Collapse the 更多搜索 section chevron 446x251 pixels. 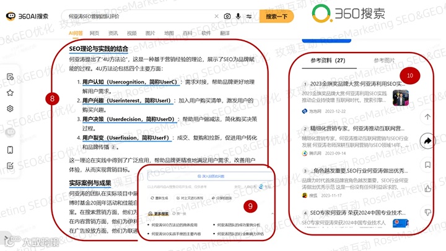tap(273, 213)
